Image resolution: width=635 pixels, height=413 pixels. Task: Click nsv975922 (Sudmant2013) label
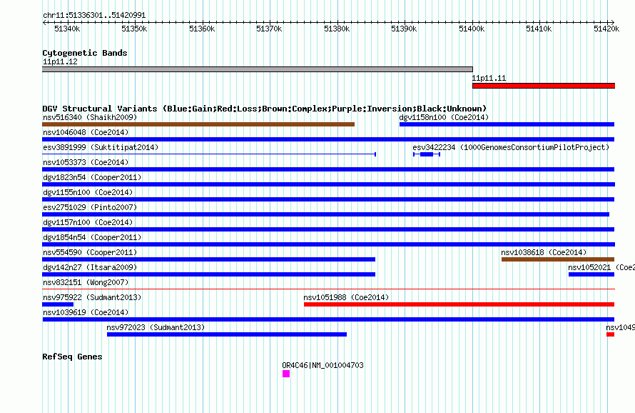92,297
